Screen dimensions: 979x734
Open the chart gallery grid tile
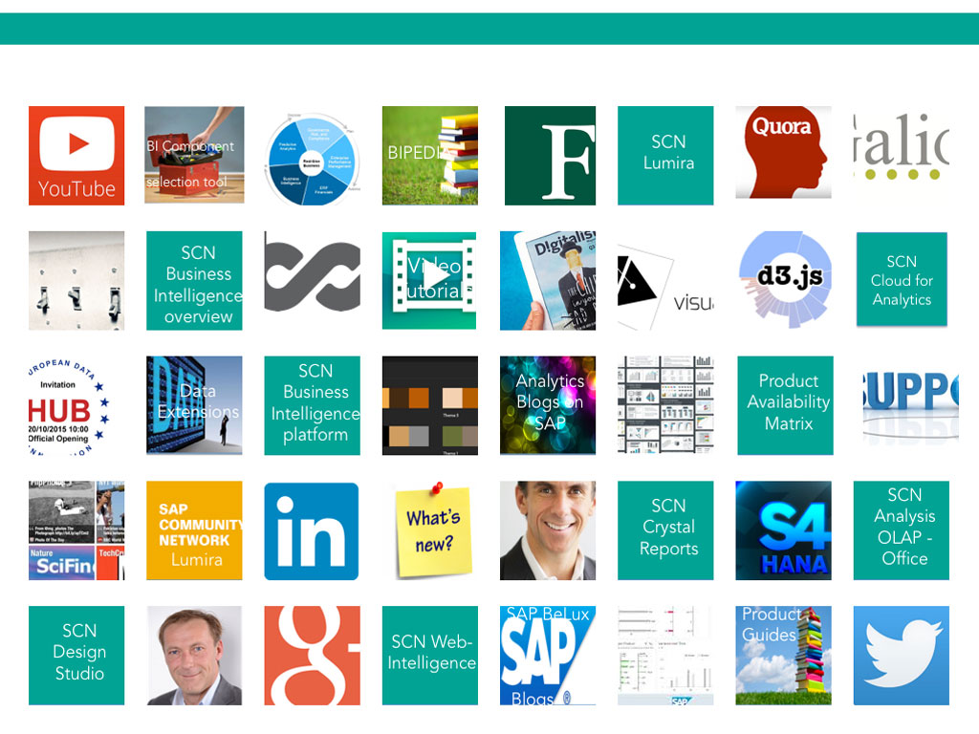[665, 404]
